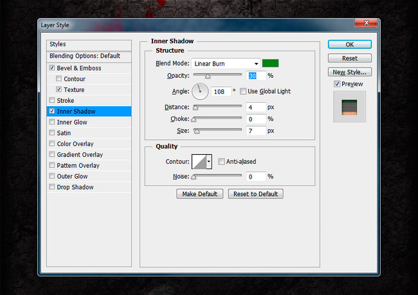The width and height of the screenshot is (418, 295).
Task: Click the Make Default button
Action: (199, 193)
